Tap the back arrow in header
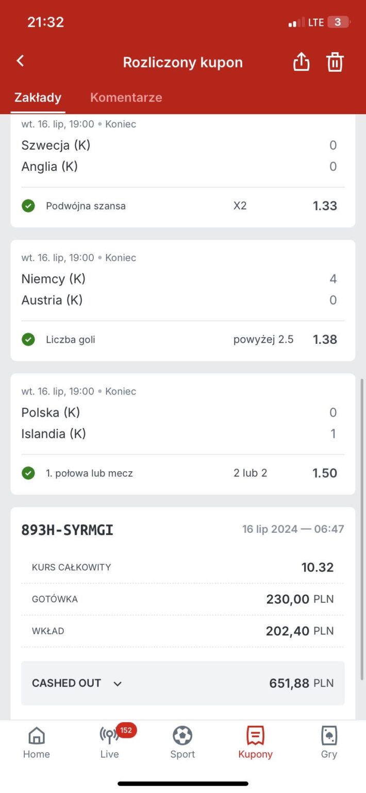 [21, 61]
